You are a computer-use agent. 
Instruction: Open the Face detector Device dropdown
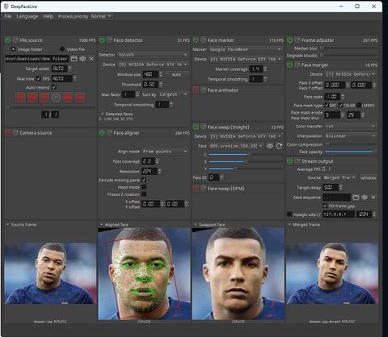tap(153, 64)
